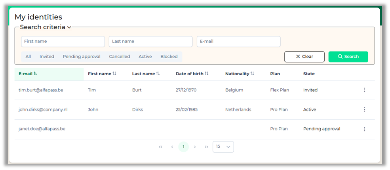The image size is (390, 170).
Task: Go to the previous page arrow
Action: click(172, 147)
